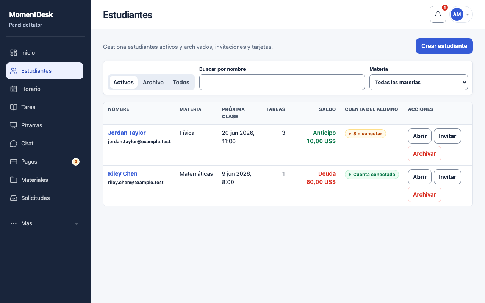Click the AM user avatar
Image resolution: width=485 pixels, height=303 pixels.
[x=457, y=14]
